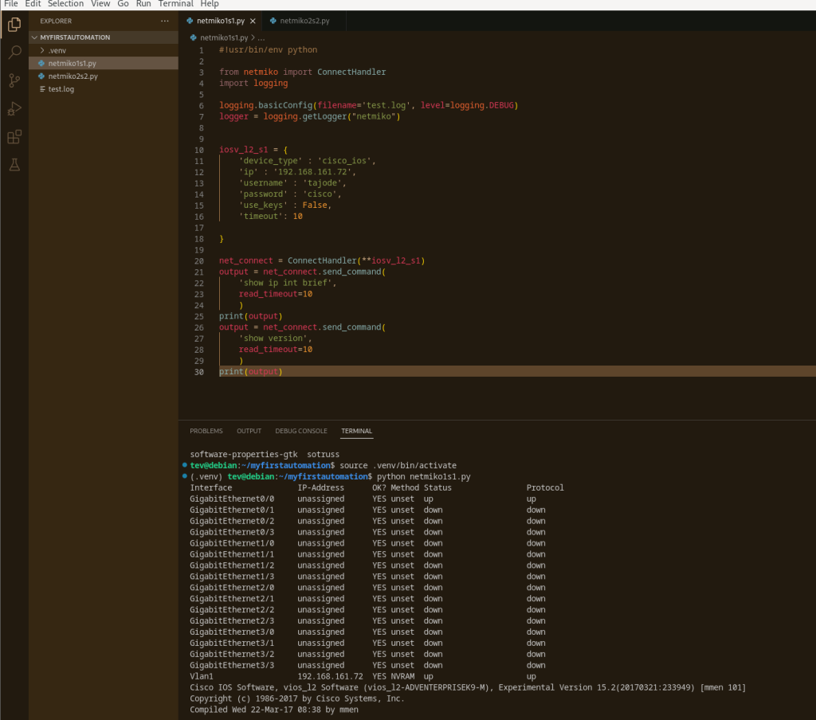
Task: Open the Run and Debug view icon
Action: 14,108
